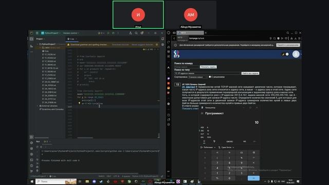Switch calculator to full keypad mode
This screenshot has height=185, width=329.
point(204,141)
